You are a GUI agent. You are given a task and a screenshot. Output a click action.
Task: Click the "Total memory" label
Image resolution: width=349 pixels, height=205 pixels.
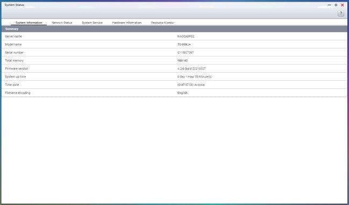point(14,61)
